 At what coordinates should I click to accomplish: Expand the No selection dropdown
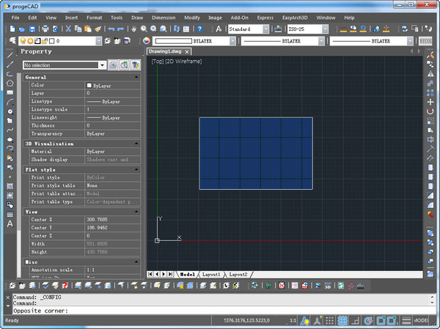pos(101,65)
